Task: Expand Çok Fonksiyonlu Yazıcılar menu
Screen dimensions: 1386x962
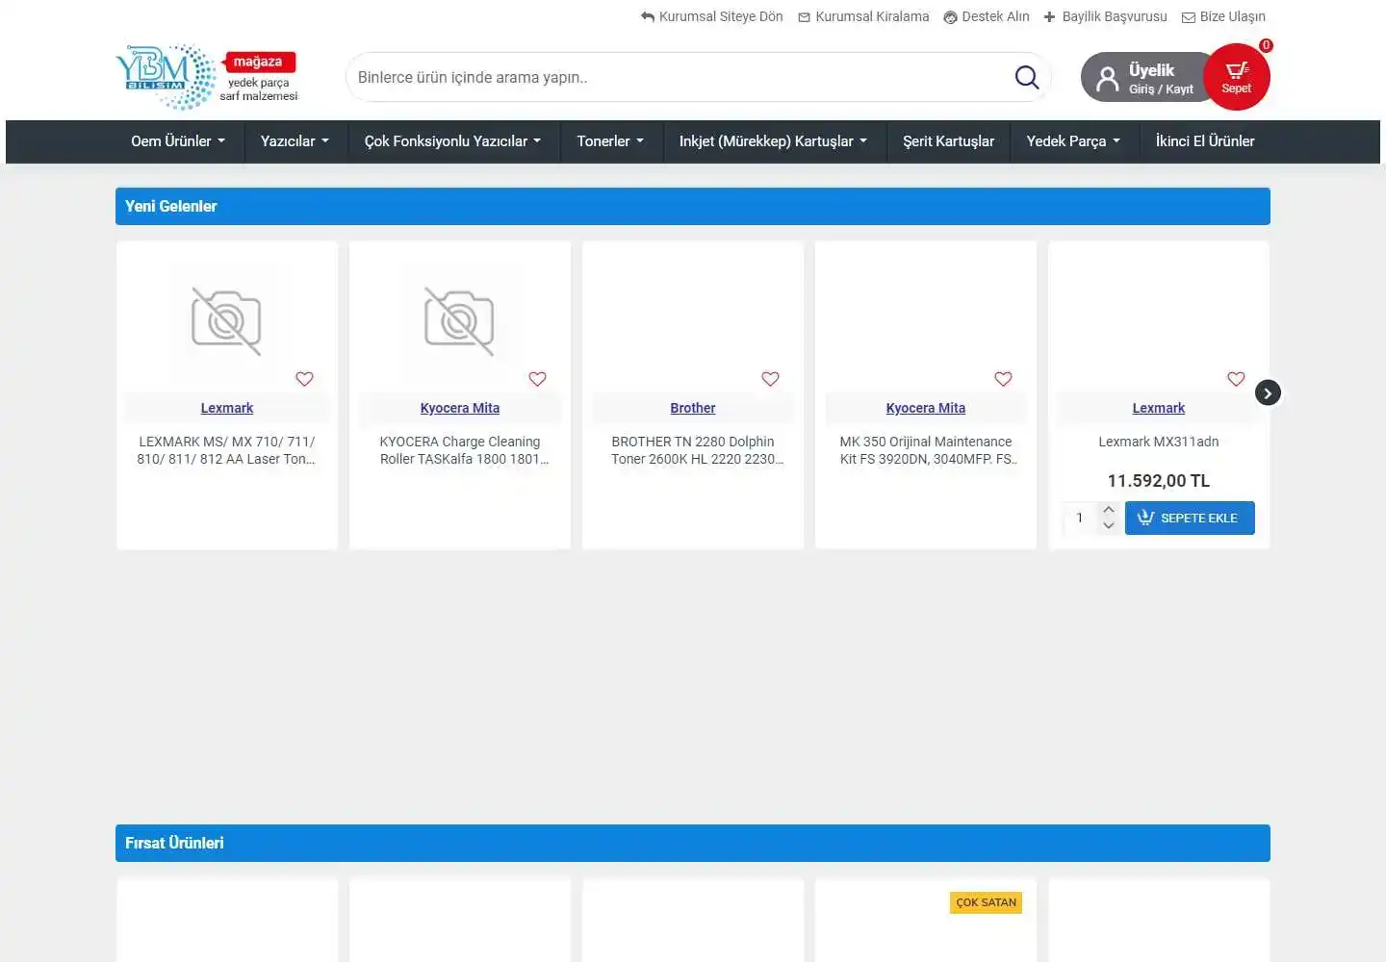Action: (452, 141)
